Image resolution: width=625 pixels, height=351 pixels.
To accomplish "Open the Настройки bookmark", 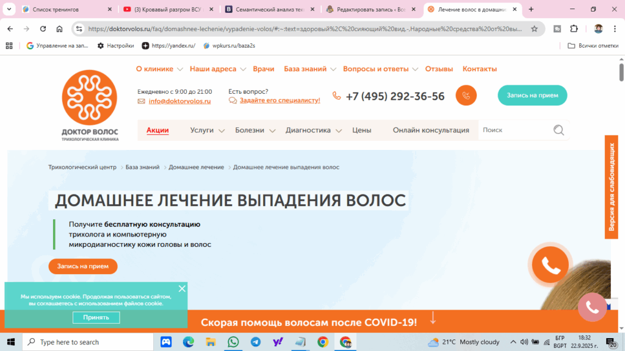I will tap(115, 46).
